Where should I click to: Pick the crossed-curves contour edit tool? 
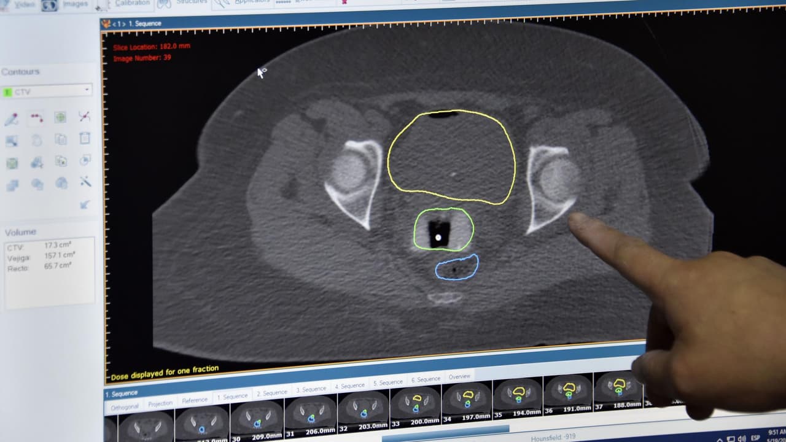coord(85,116)
